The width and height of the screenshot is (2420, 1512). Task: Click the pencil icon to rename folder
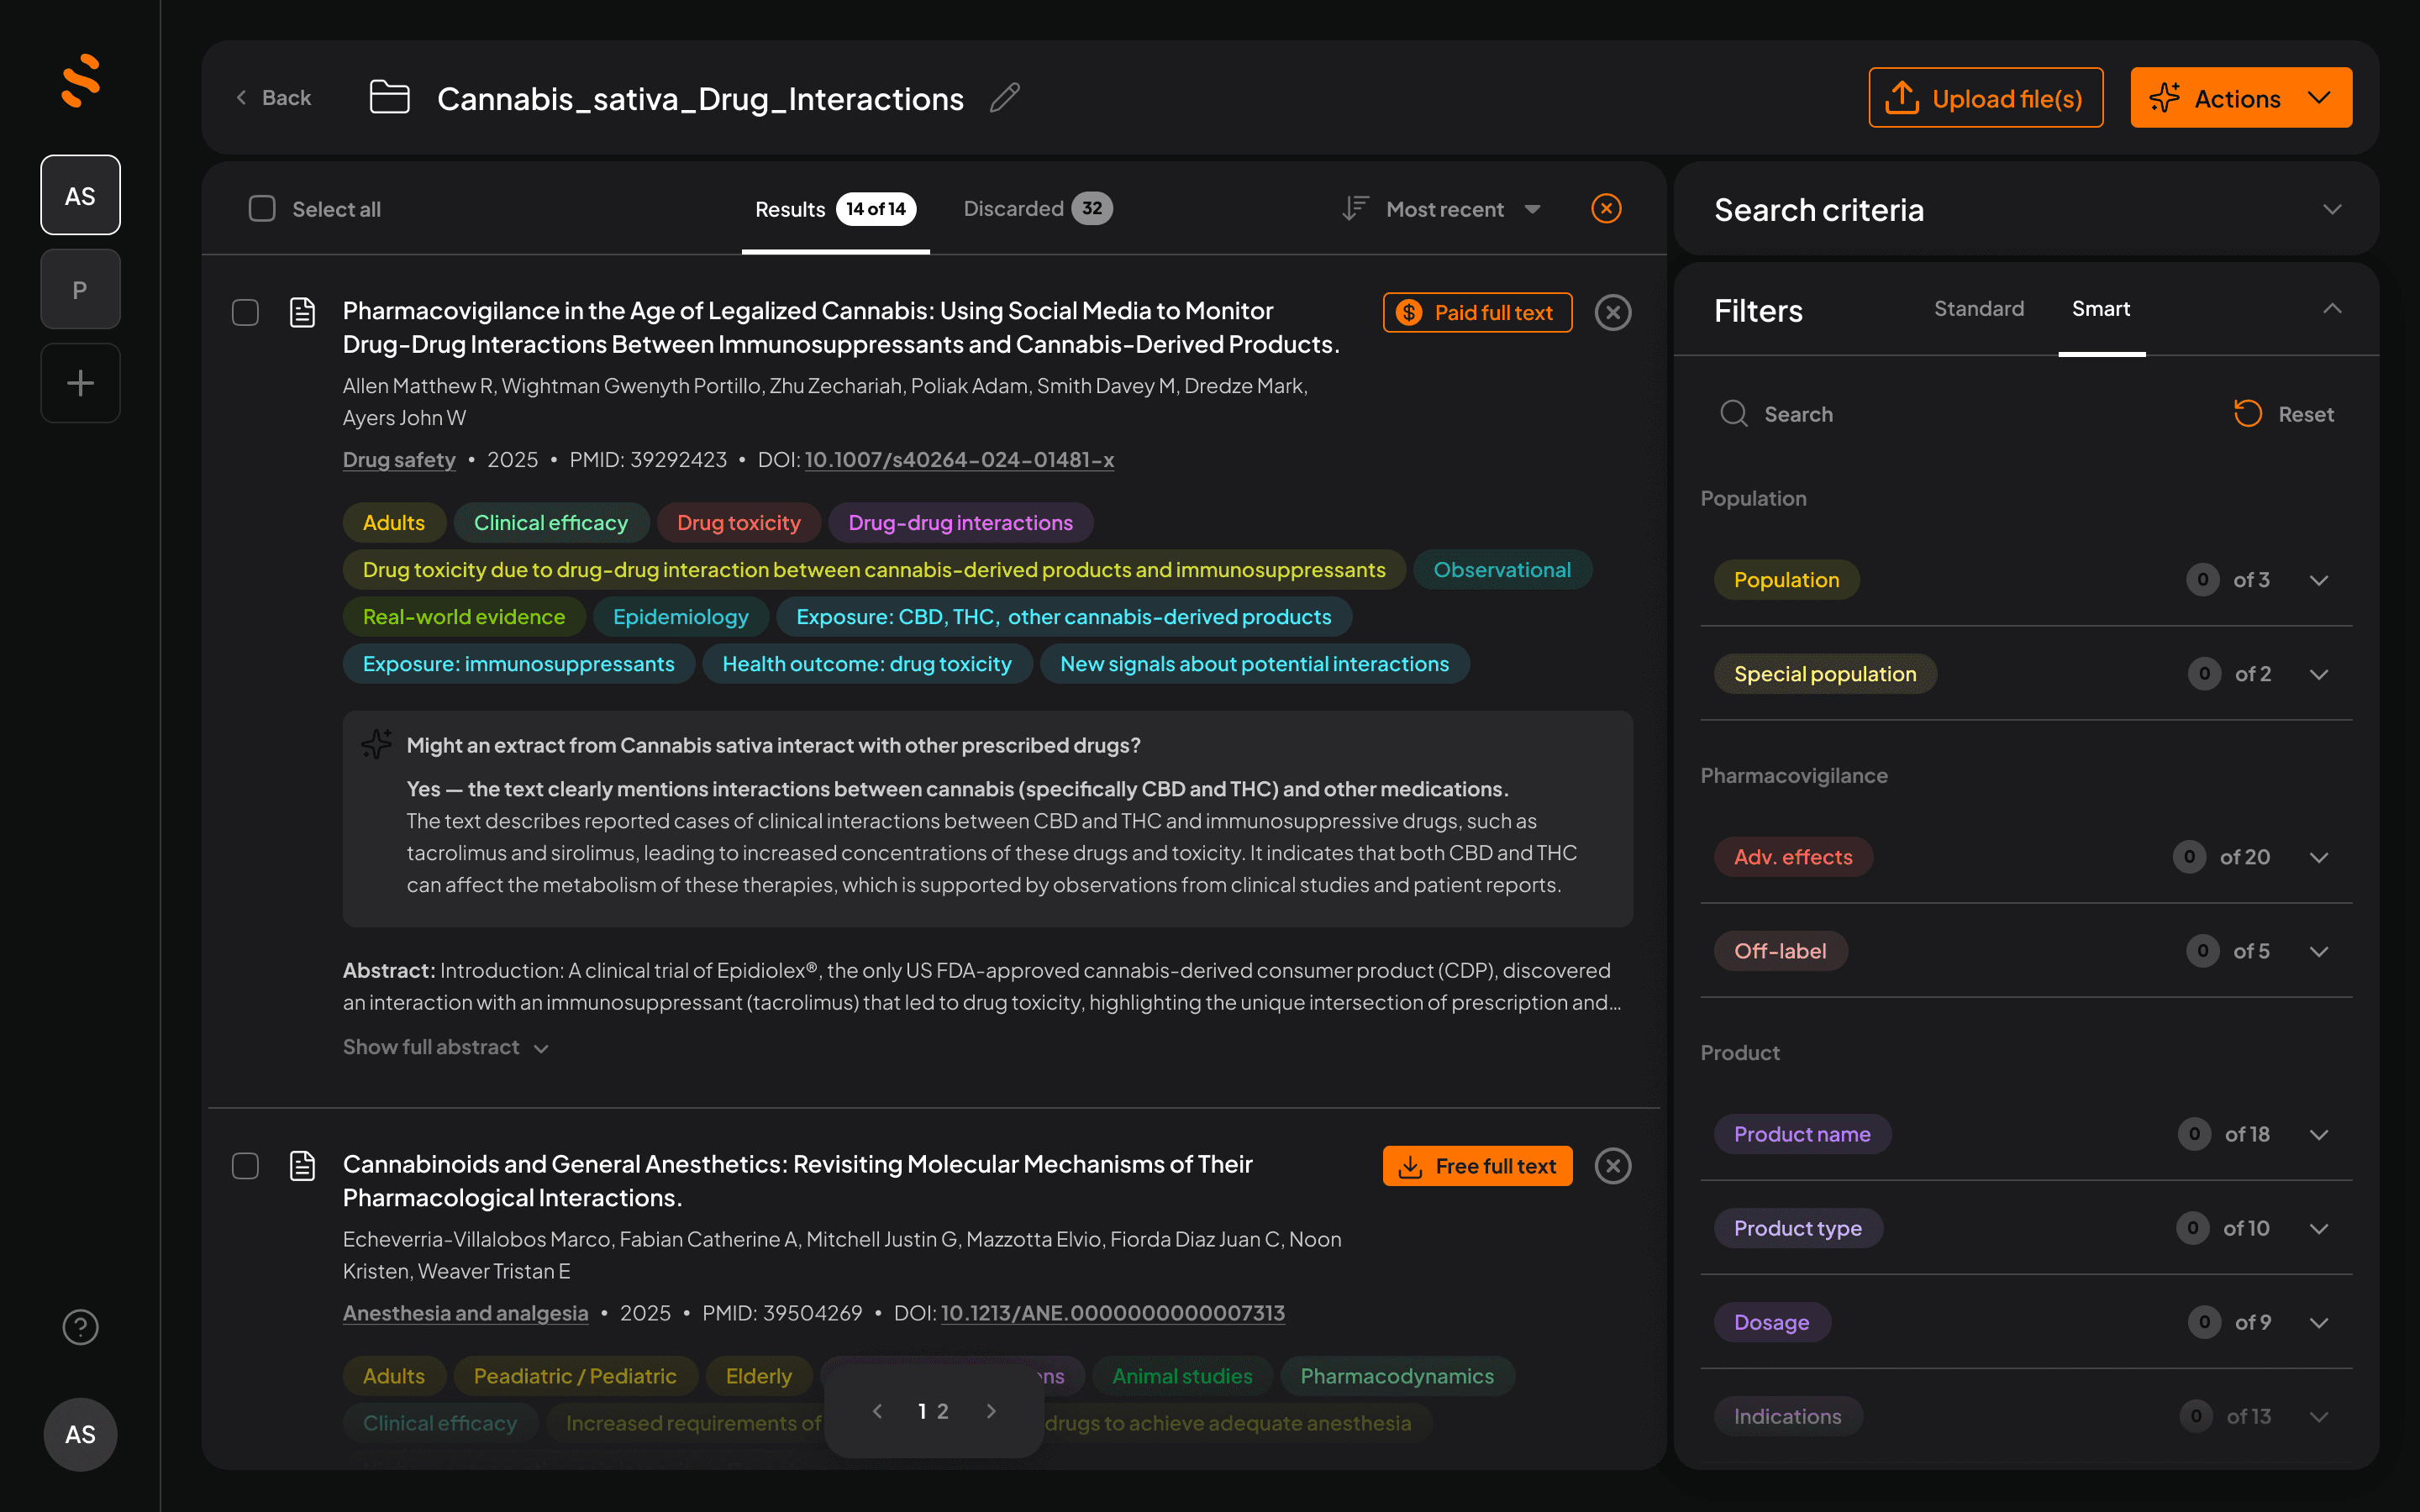tap(1004, 98)
